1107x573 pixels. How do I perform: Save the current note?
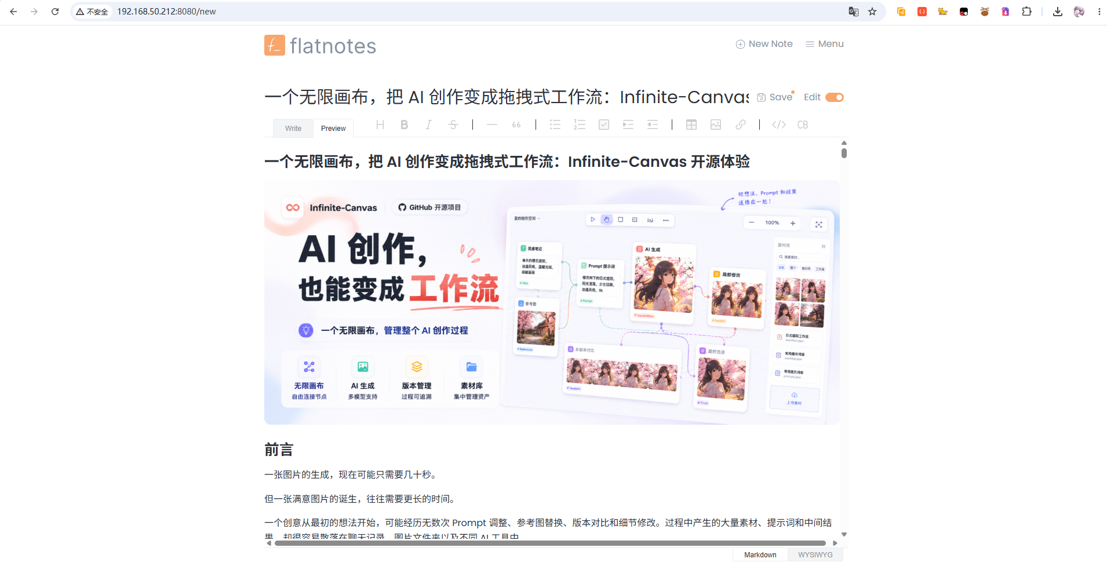775,97
